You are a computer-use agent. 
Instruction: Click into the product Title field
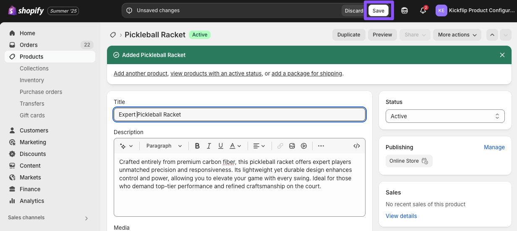pos(239,114)
